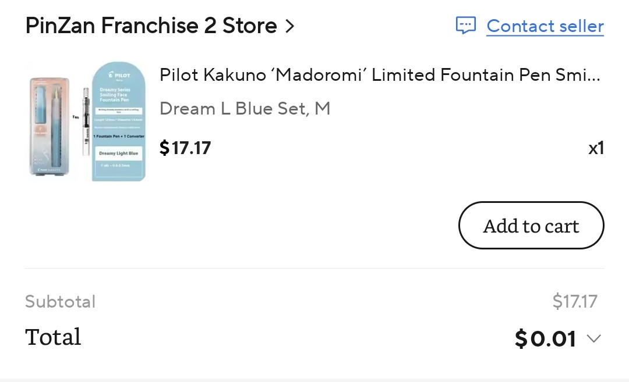Click the chevron beside the store name
The height and width of the screenshot is (382, 629).
coord(290,26)
